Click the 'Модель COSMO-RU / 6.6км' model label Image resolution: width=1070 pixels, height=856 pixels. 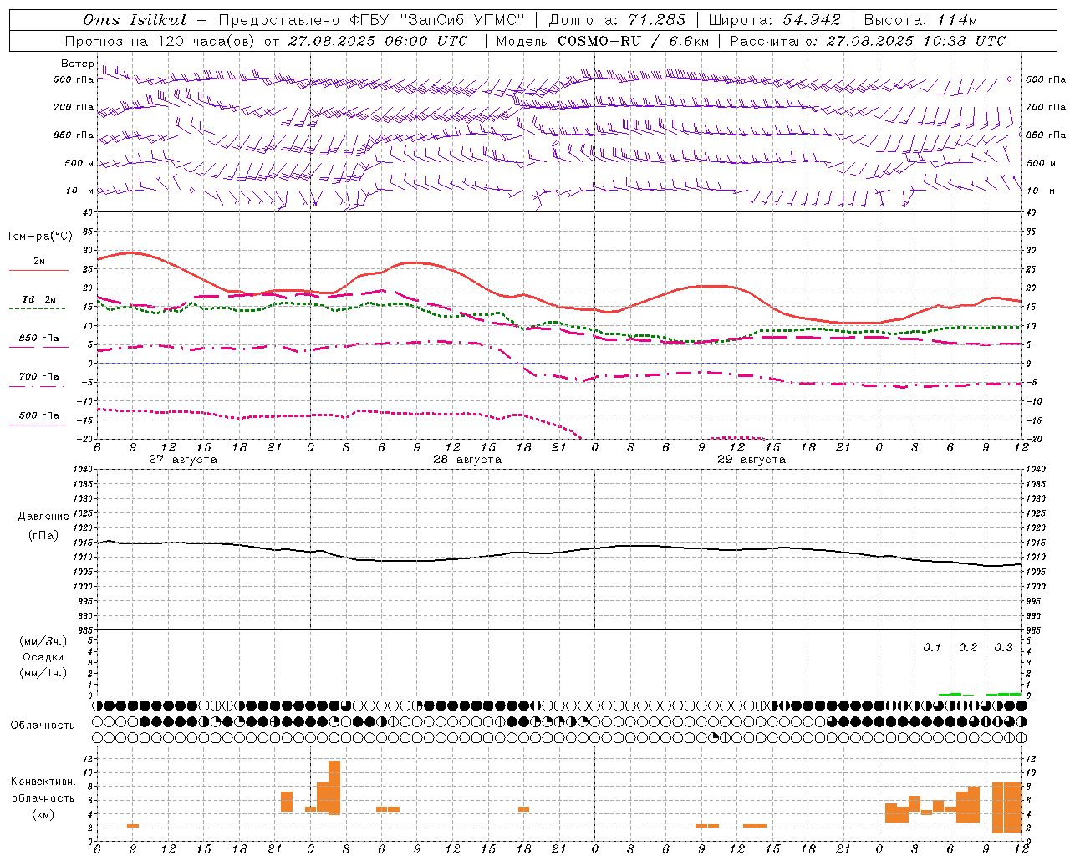click(602, 41)
